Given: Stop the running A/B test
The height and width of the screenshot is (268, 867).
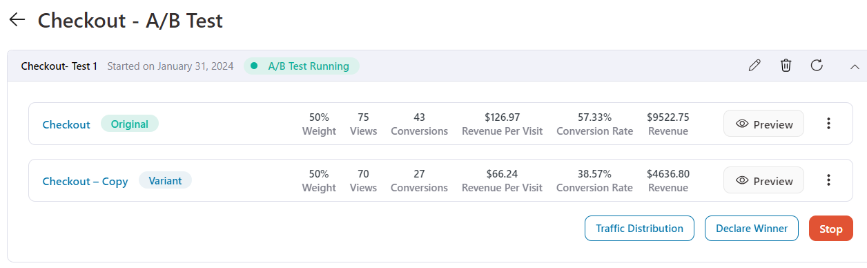Looking at the screenshot, I should [x=830, y=229].
